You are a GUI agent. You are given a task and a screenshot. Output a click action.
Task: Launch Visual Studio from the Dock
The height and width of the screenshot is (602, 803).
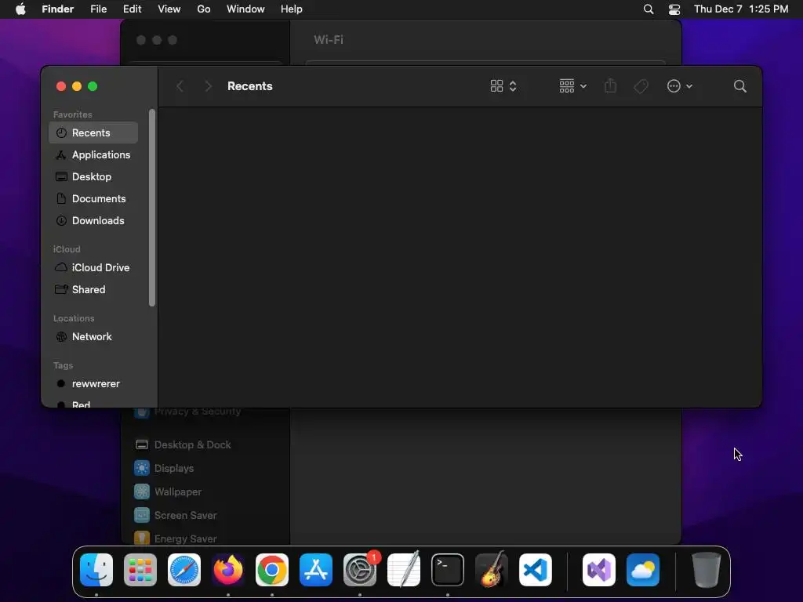[x=599, y=570]
